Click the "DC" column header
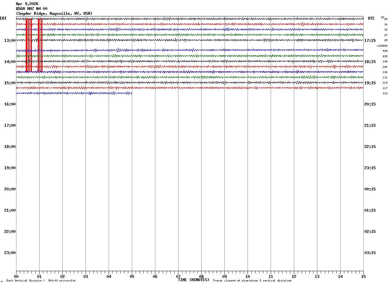389x285 pixels. tap(383, 17)
